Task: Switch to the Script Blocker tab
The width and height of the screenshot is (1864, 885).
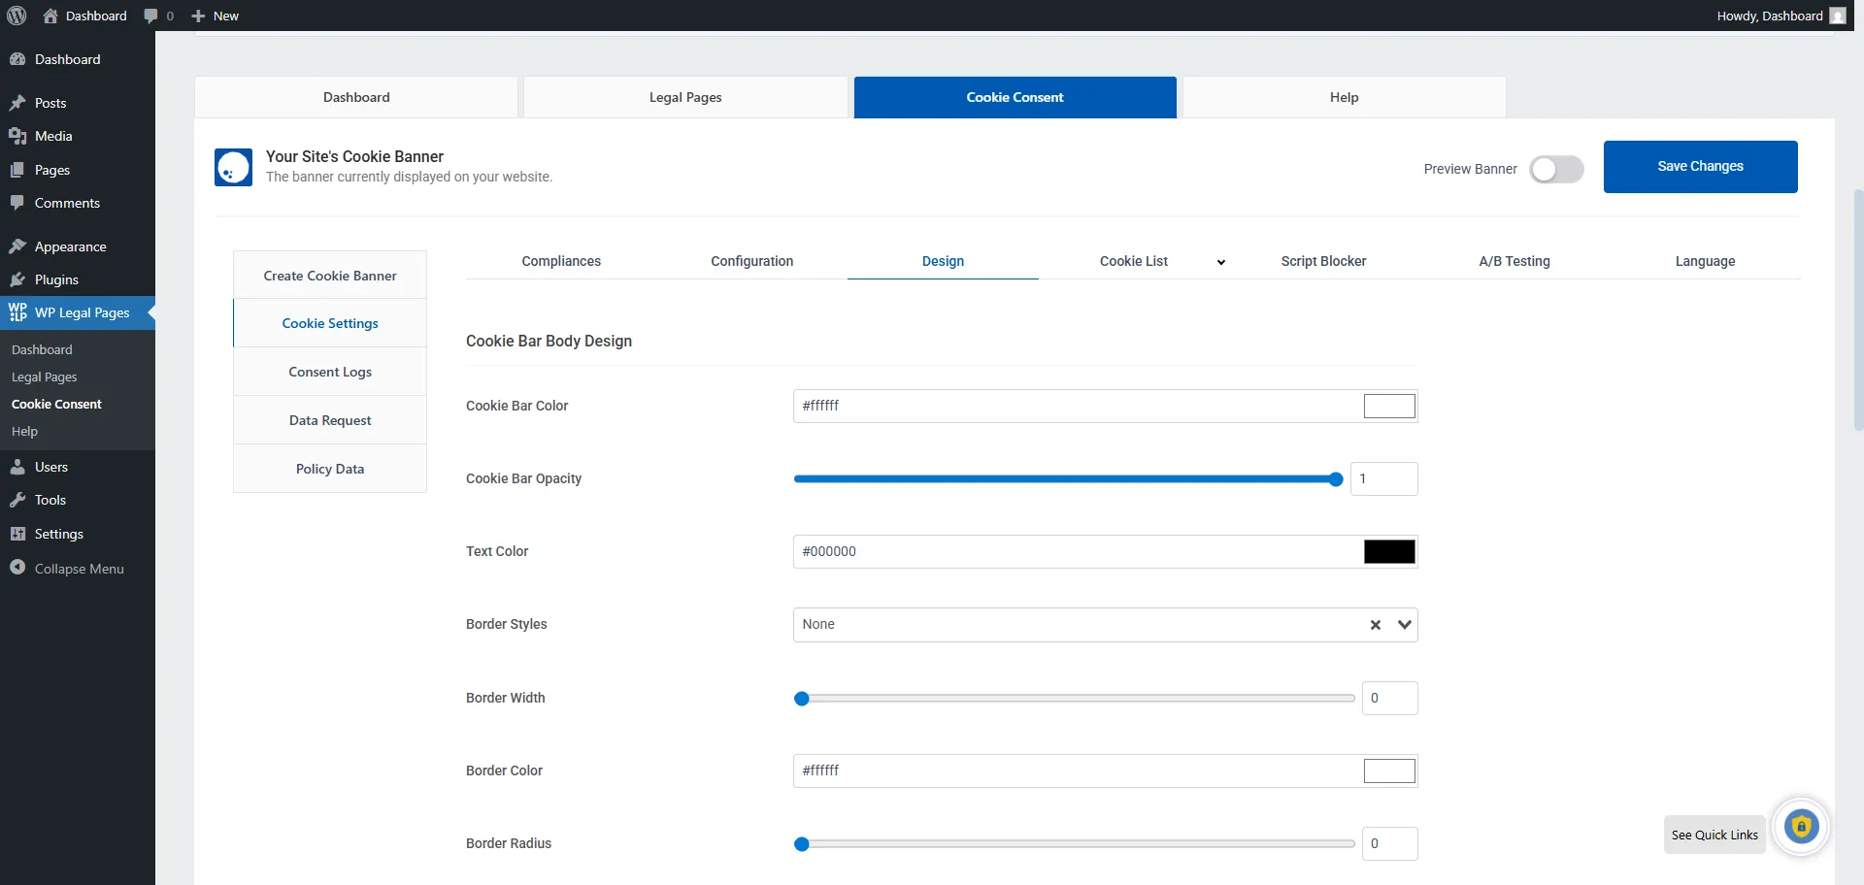Action: (x=1322, y=261)
